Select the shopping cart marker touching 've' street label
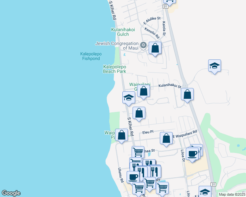 (150, 184)
